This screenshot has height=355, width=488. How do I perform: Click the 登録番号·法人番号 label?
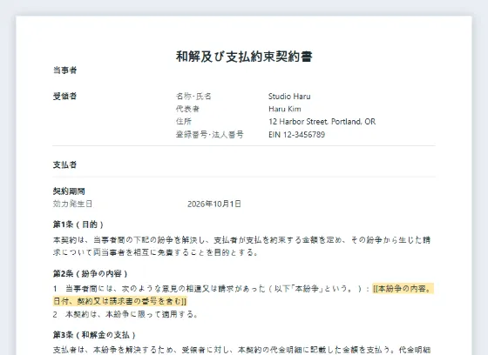tap(210, 135)
